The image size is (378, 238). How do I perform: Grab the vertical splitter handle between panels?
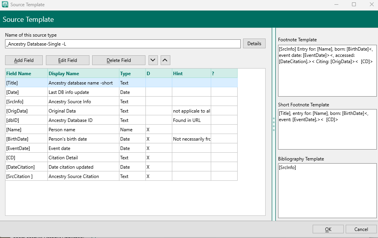tap(274, 124)
